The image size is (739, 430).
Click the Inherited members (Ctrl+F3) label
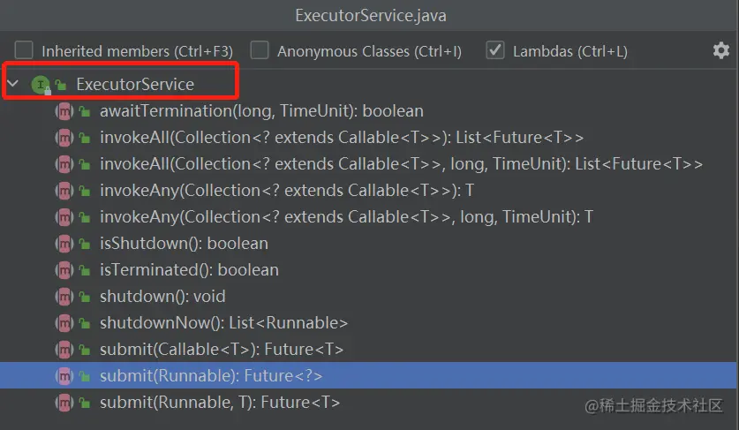coord(137,51)
